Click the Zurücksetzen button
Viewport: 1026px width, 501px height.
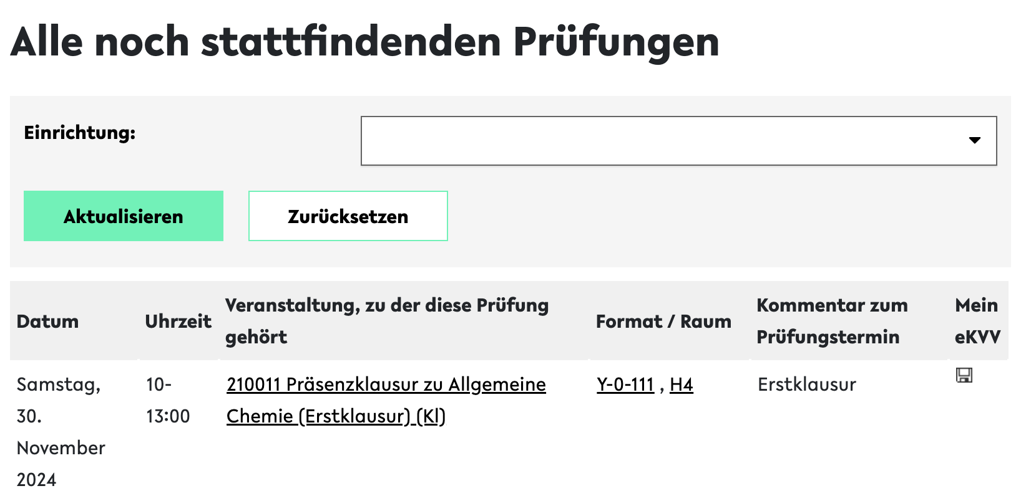[x=348, y=216]
